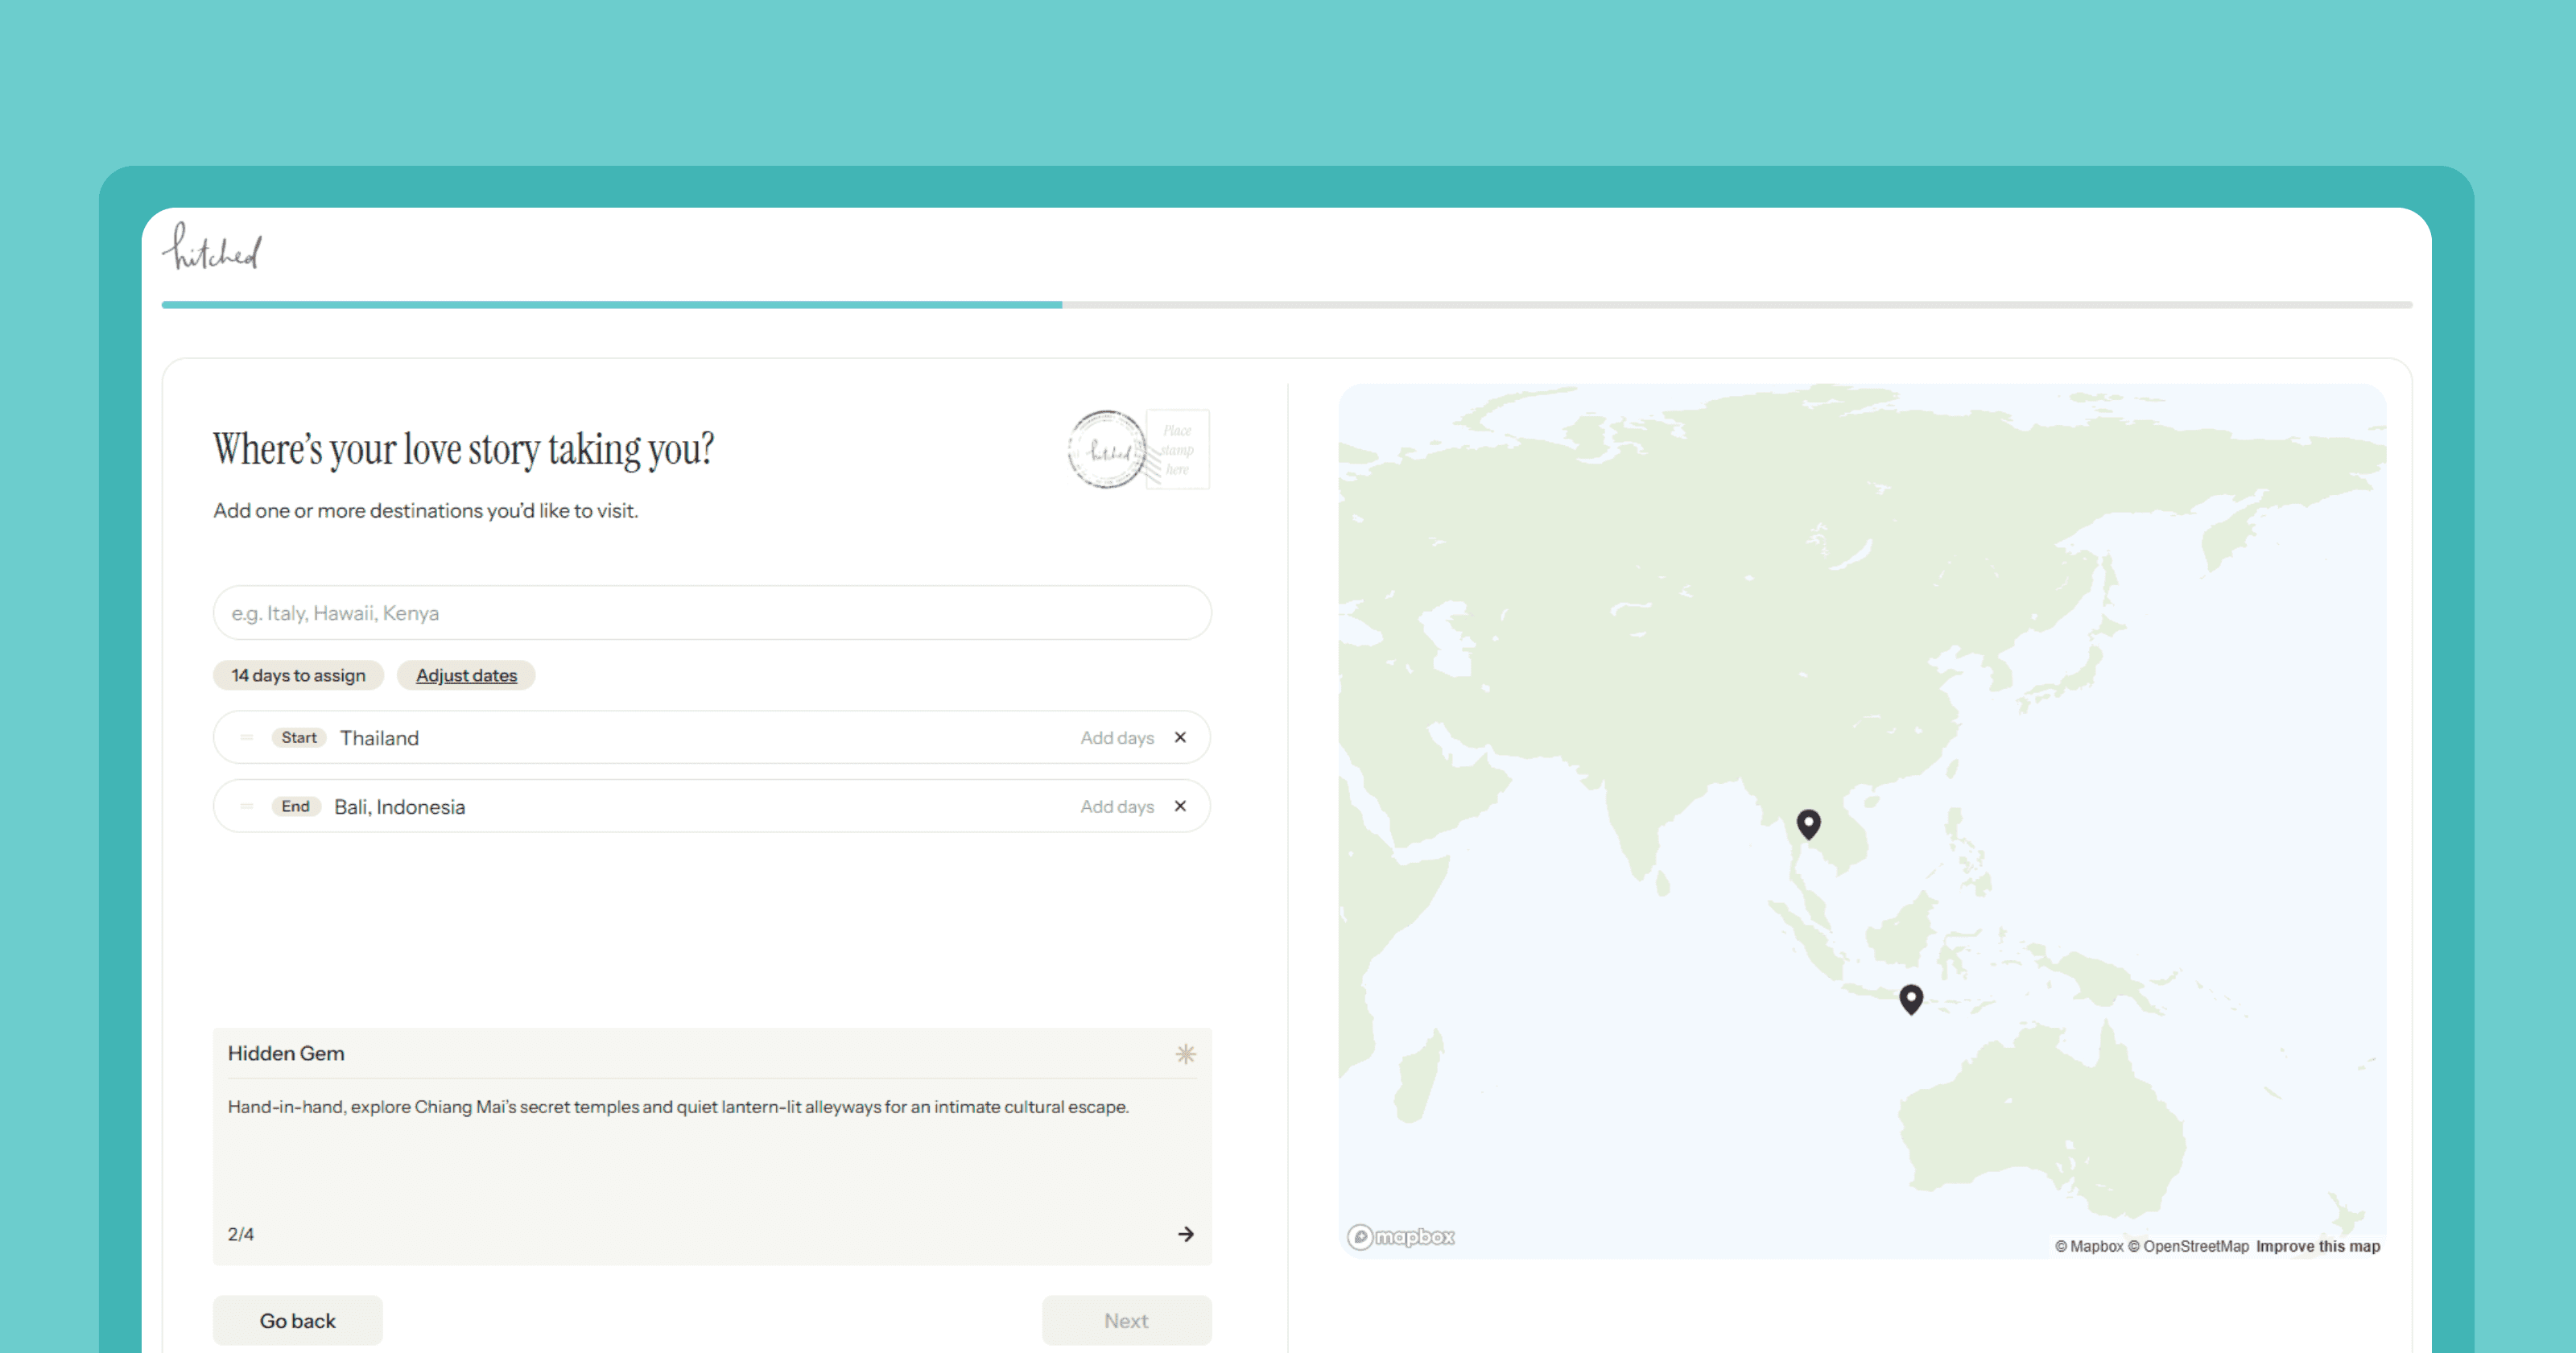Image resolution: width=2576 pixels, height=1353 pixels.
Task: Remove Thailand destination with X icon
Action: click(x=1180, y=737)
